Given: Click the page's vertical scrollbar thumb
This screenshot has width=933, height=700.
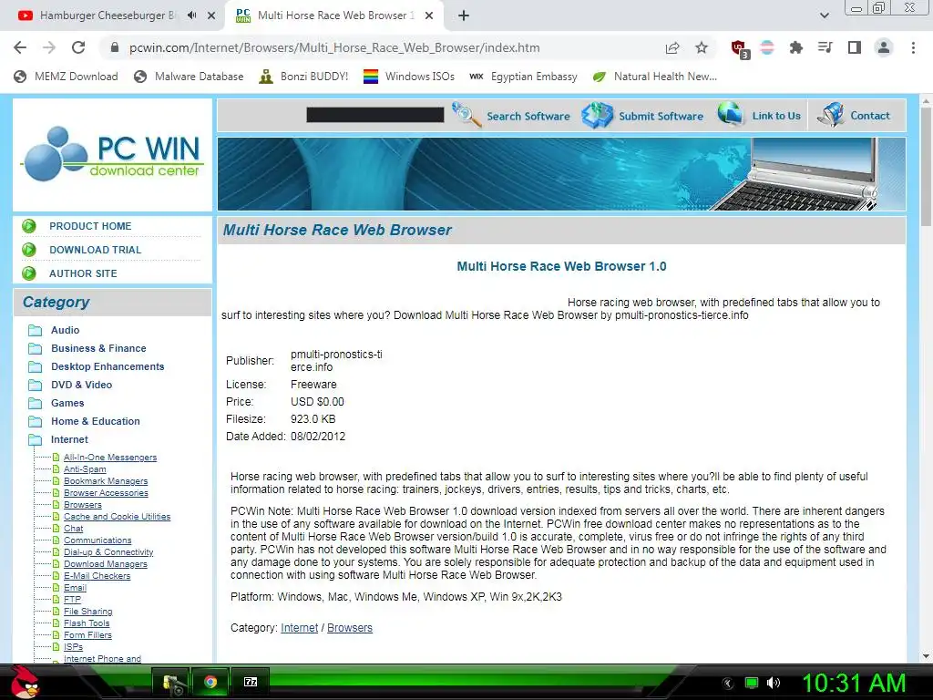Looking at the screenshot, I should coord(926,167).
